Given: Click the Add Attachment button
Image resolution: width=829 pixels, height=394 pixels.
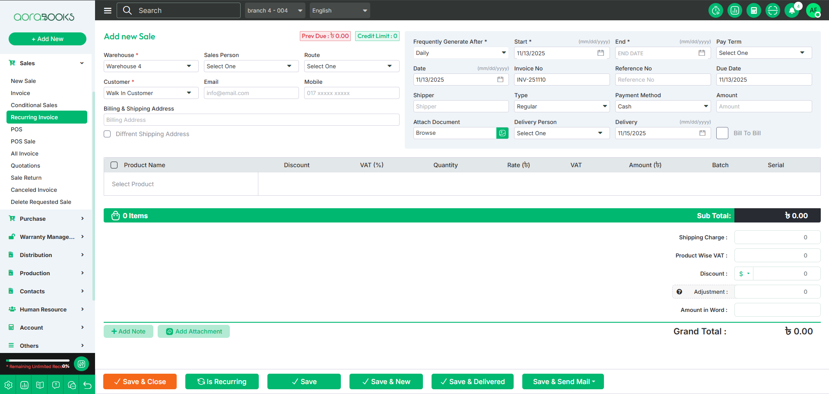Looking at the screenshot, I should 194,331.
